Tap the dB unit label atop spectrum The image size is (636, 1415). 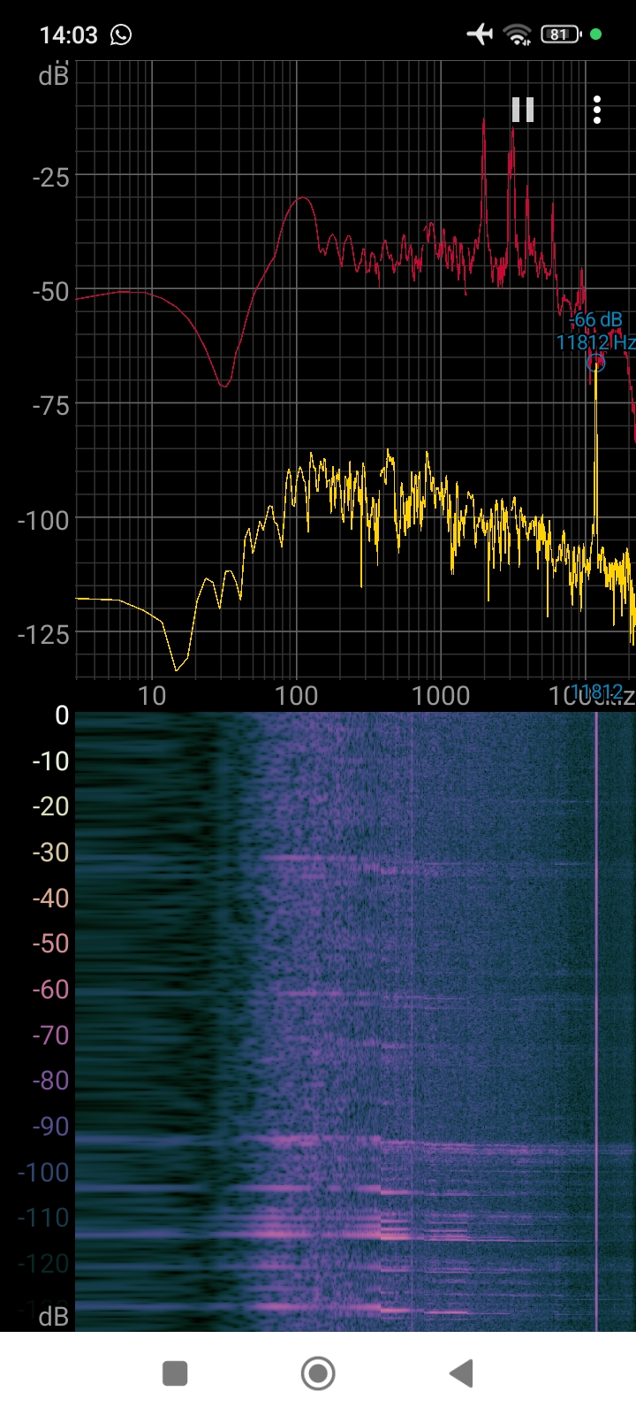tap(53, 76)
